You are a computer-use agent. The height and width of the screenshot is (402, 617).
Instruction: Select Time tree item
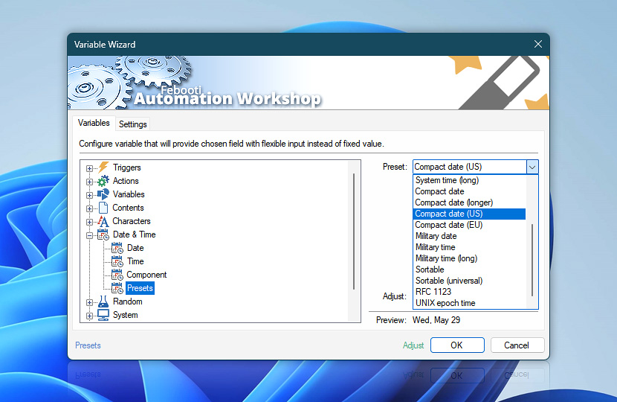coord(135,261)
